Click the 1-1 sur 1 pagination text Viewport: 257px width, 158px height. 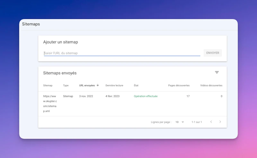(x=197, y=122)
